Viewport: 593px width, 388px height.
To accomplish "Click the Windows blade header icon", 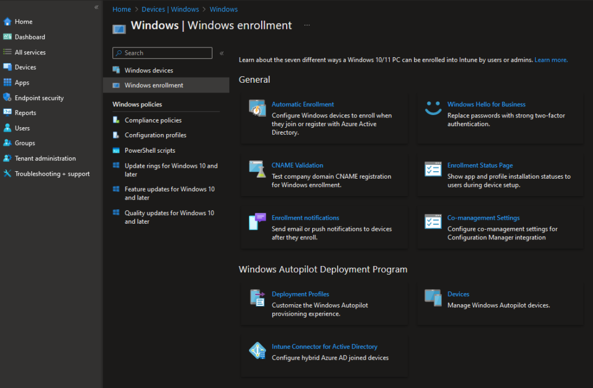I will point(119,29).
